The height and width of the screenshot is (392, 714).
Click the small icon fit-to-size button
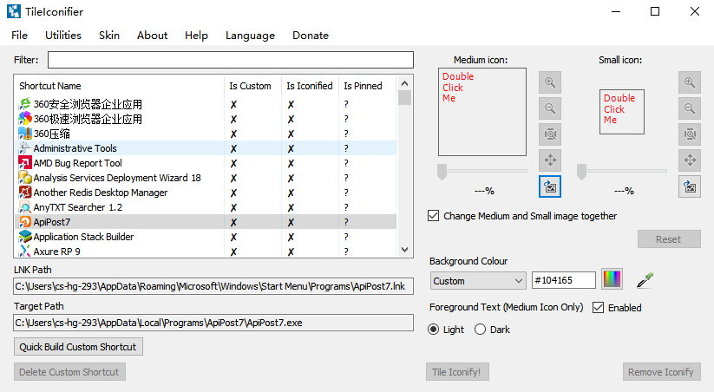pos(690,134)
